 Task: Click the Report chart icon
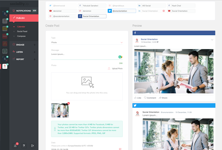14,59
